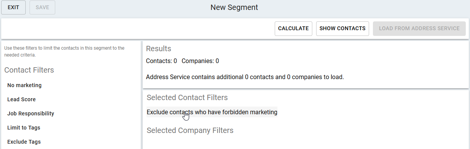The width and height of the screenshot is (470, 149).
Task: Click the Selected Contact Filters heading
Action: (x=187, y=97)
